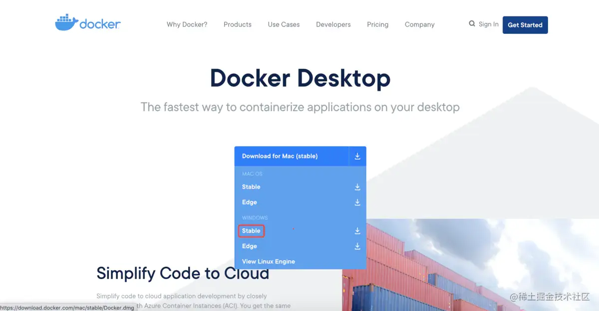Viewport: 599px width, 311px height.
Task: Open the Products menu
Action: click(238, 24)
